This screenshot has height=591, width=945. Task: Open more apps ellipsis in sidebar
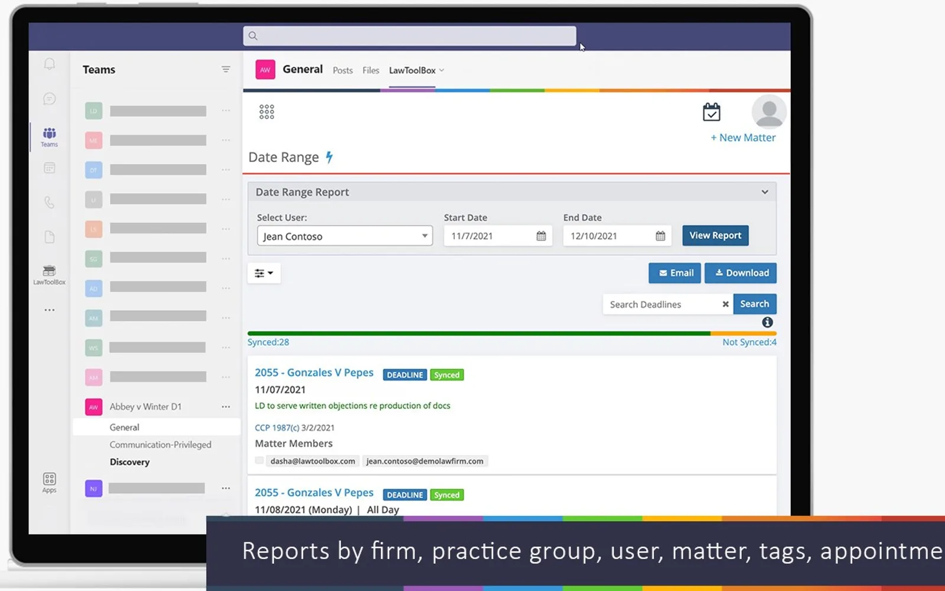(x=50, y=310)
